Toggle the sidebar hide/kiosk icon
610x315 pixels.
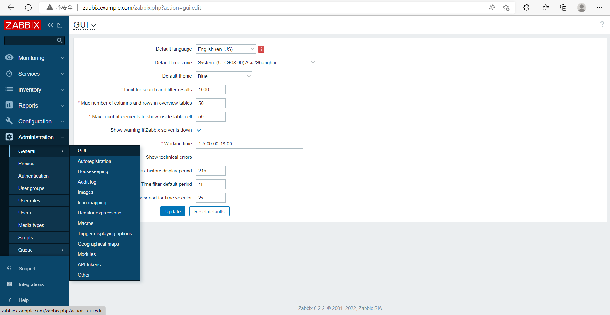tap(60, 25)
